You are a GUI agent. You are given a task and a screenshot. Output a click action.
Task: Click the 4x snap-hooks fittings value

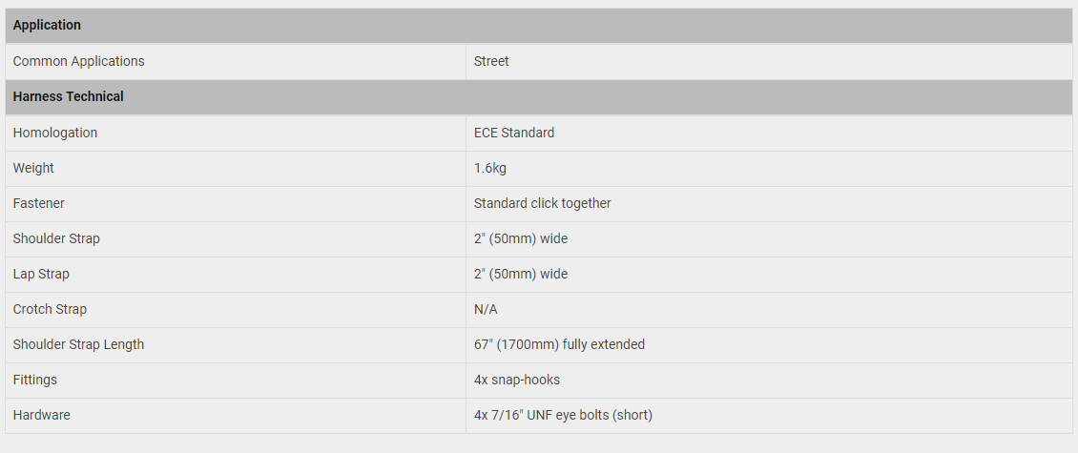tap(517, 381)
